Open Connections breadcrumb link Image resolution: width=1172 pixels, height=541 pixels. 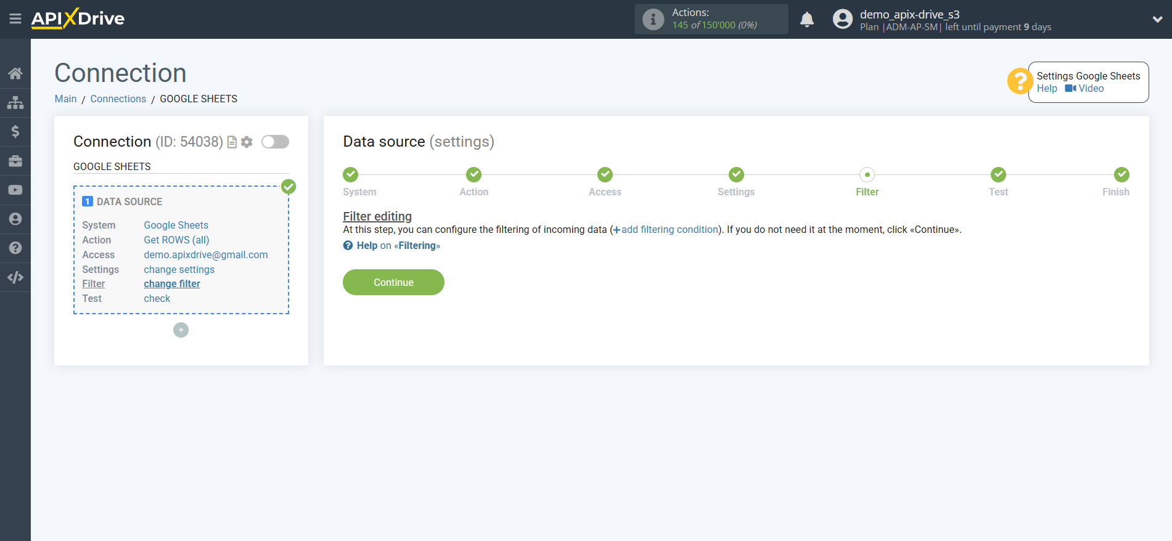(118, 99)
